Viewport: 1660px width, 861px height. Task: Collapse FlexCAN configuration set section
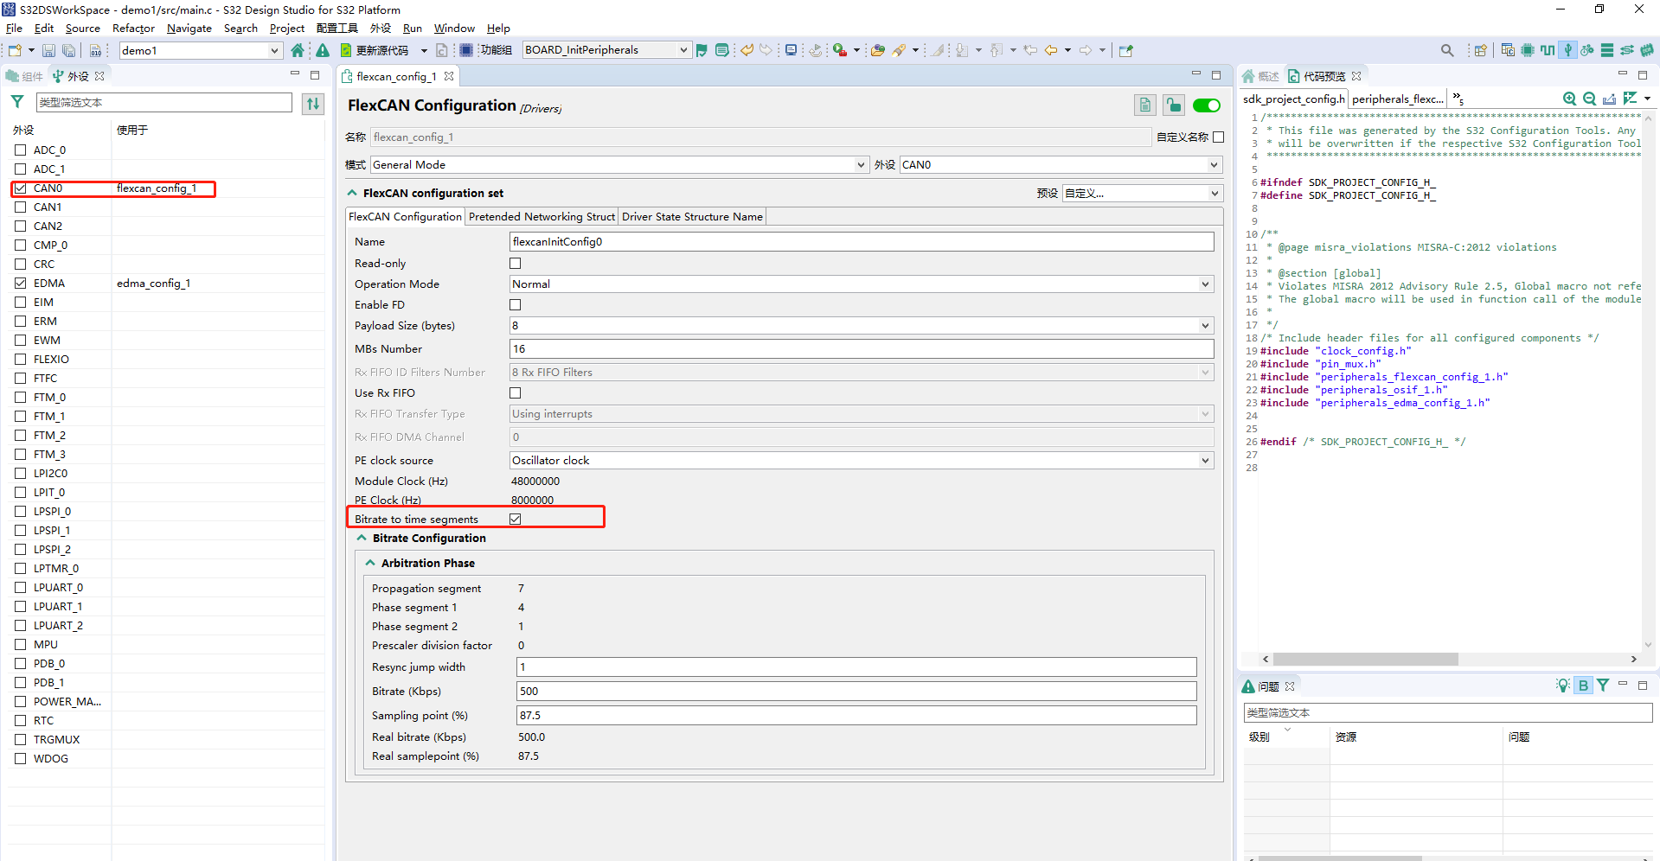353,194
